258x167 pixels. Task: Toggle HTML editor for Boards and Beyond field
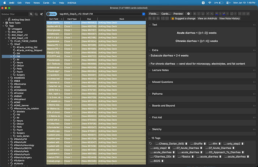pos(254,105)
